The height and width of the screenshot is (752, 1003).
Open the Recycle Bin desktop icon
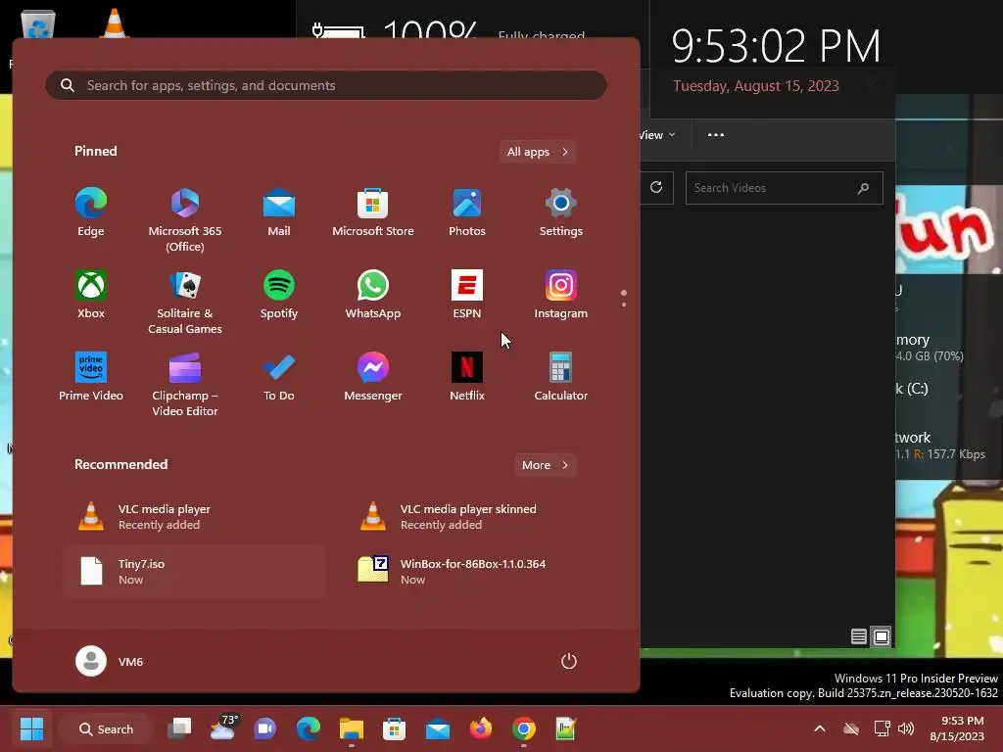click(38, 24)
